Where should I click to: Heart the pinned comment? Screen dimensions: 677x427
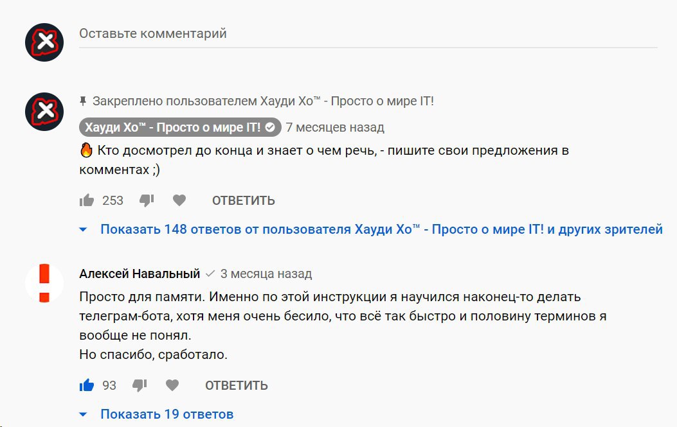pyautogui.click(x=179, y=200)
